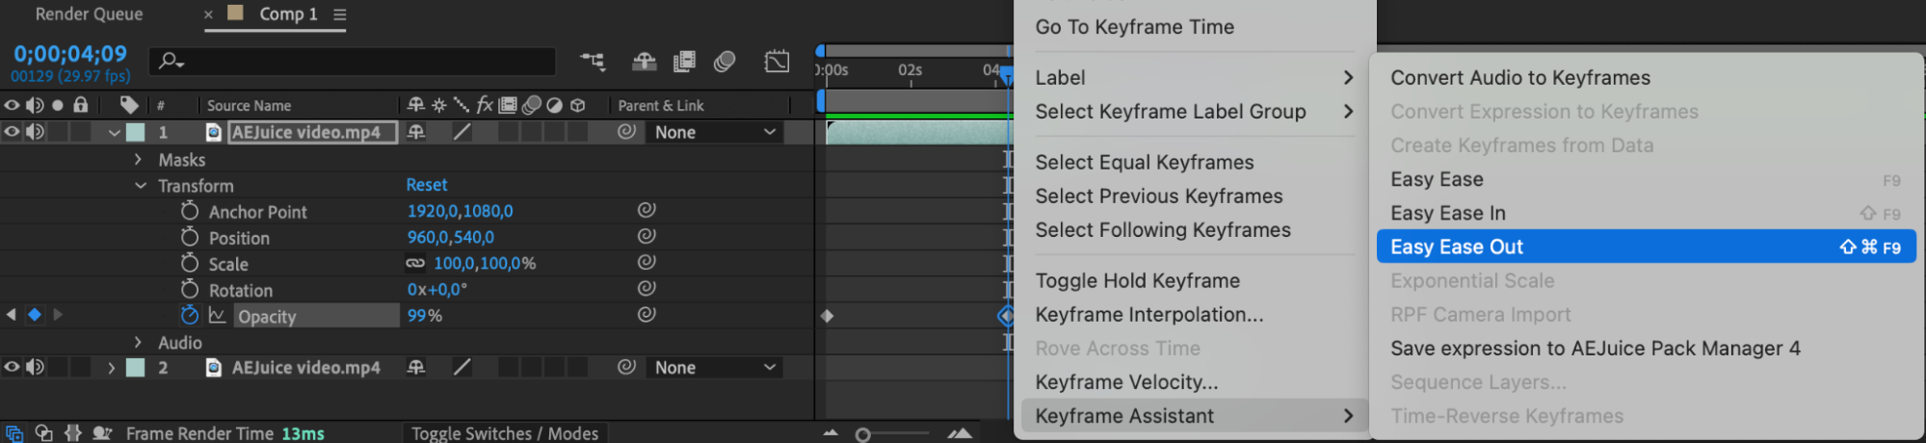This screenshot has height=443, width=1926.
Task: Click the Position stopwatch icon
Action: coord(190,237)
